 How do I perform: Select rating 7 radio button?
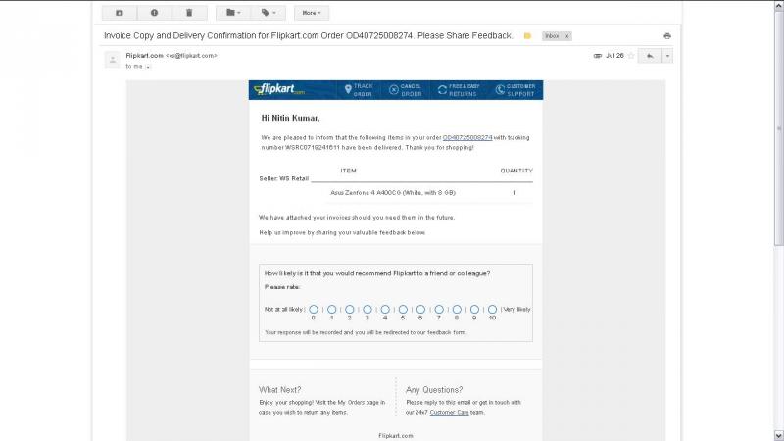pos(439,310)
